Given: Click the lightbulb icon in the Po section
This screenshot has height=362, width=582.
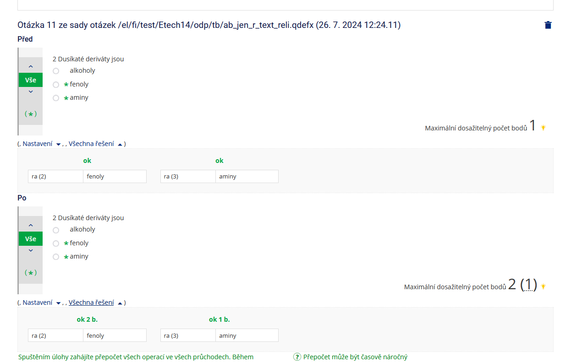Looking at the screenshot, I should 543,286.
